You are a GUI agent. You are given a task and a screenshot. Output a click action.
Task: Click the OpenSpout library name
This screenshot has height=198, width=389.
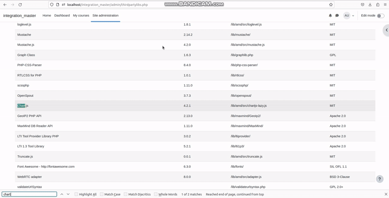25,95
